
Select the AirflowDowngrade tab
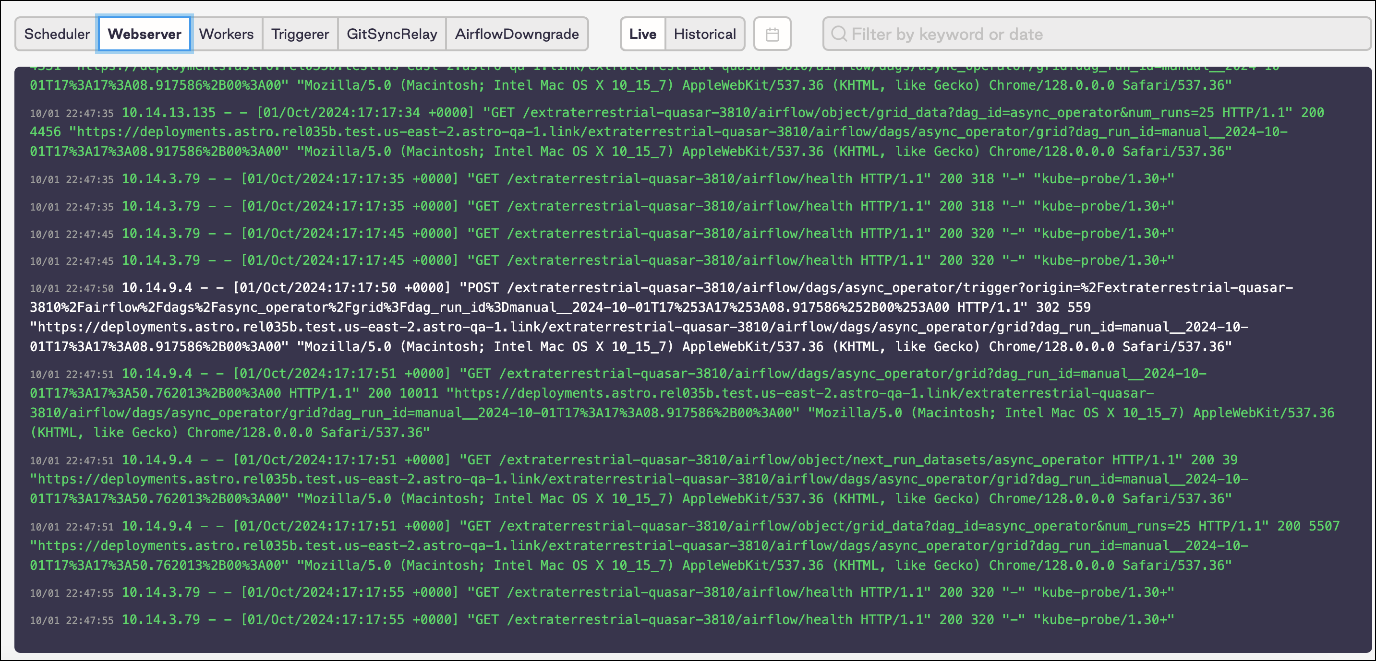(x=516, y=34)
